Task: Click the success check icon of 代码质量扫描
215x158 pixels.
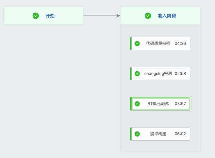Action: tap(137, 44)
